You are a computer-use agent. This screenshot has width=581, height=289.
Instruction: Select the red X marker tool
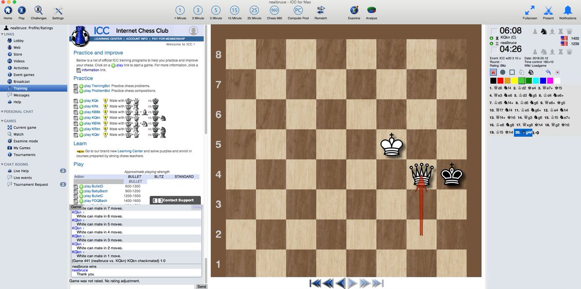tap(493, 72)
